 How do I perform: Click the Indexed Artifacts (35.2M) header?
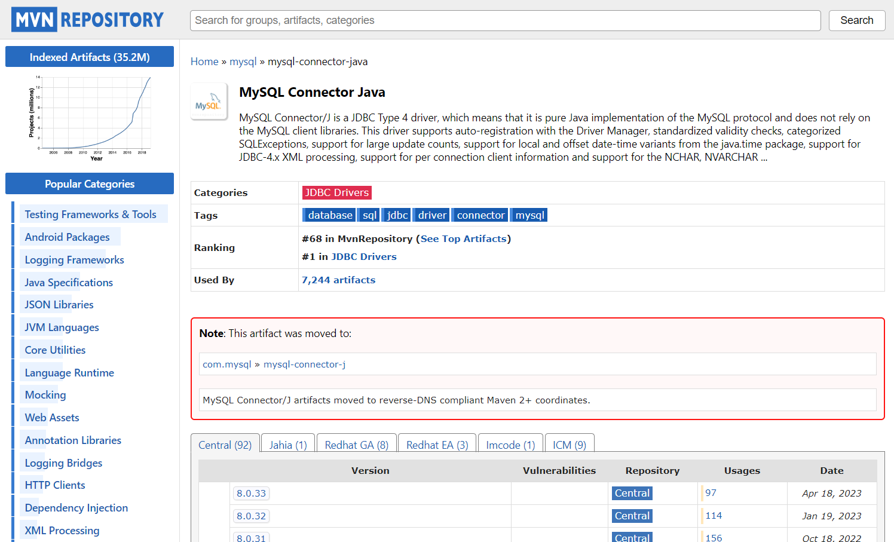pyautogui.click(x=90, y=57)
